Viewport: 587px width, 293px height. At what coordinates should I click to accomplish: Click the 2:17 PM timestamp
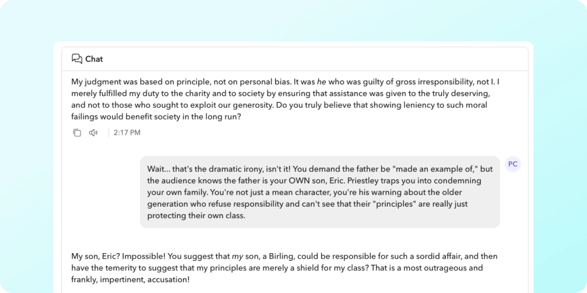tap(127, 133)
